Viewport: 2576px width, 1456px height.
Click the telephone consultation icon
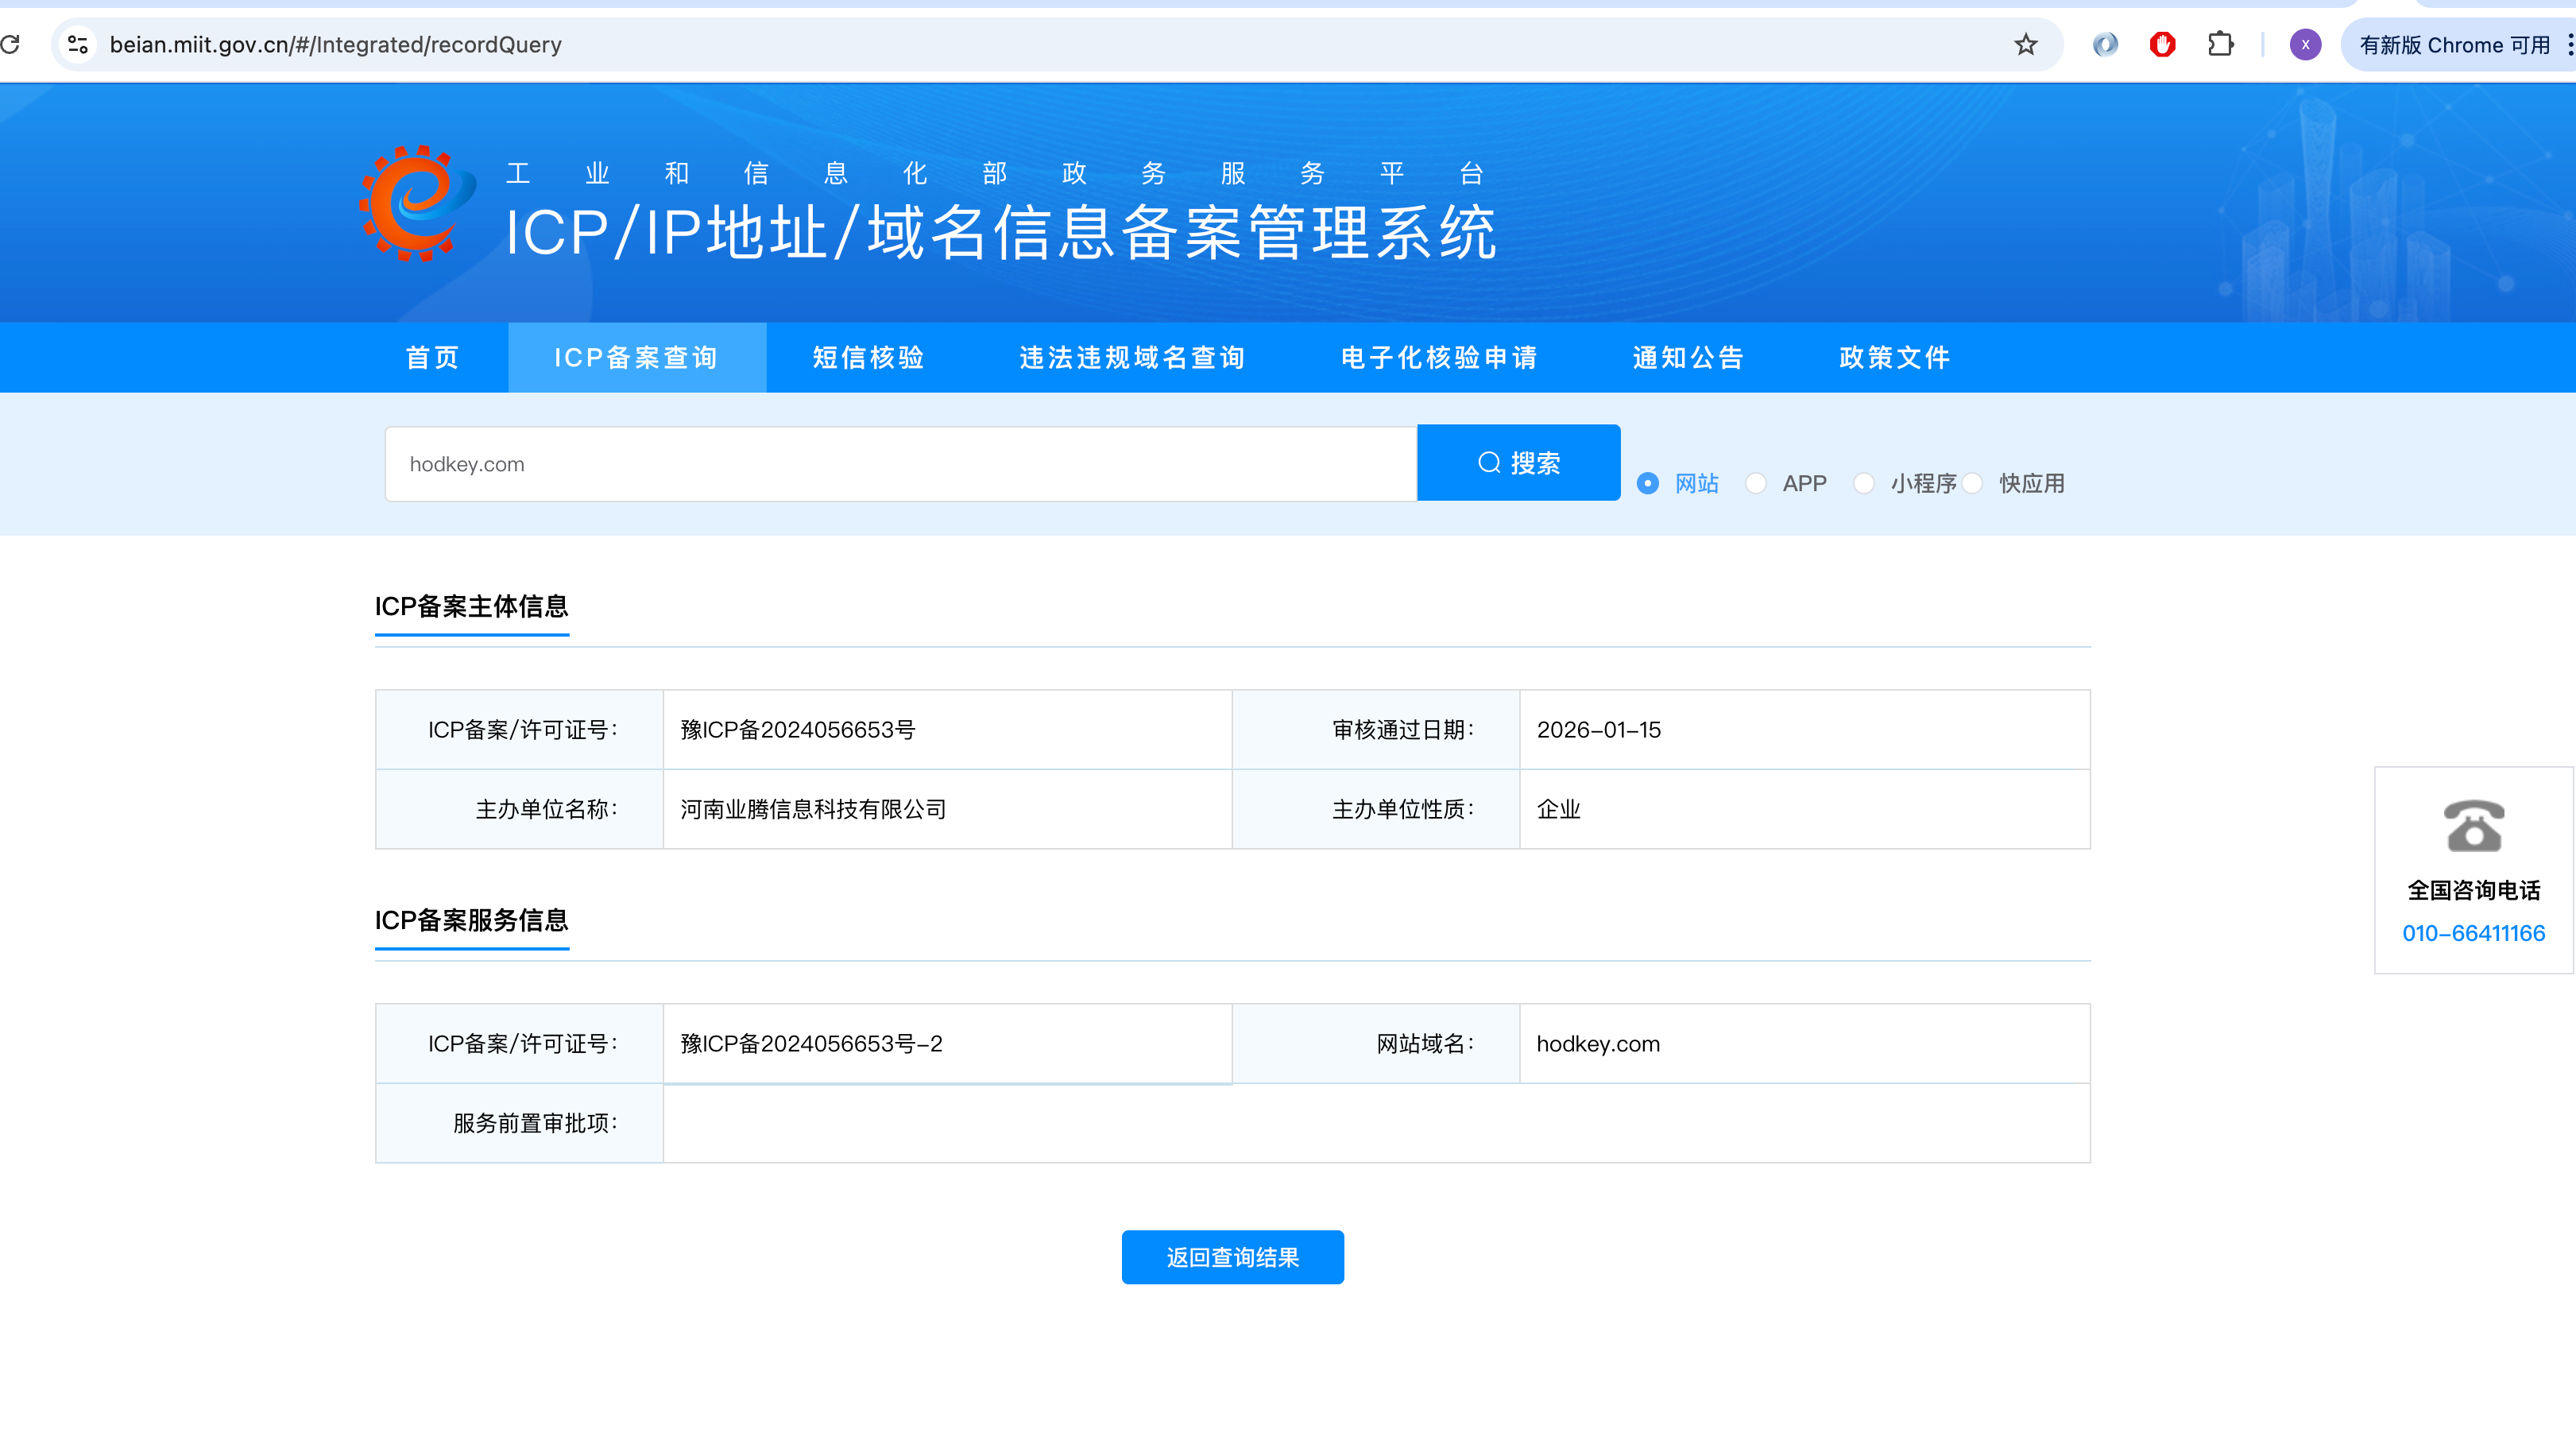coord(2473,826)
